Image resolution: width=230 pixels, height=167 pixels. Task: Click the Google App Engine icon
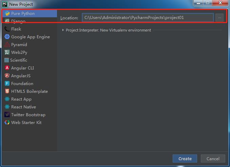(x=7, y=37)
